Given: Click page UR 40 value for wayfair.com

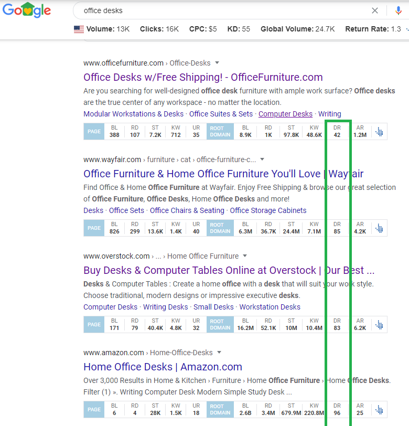Looking at the screenshot, I should click(x=196, y=231).
